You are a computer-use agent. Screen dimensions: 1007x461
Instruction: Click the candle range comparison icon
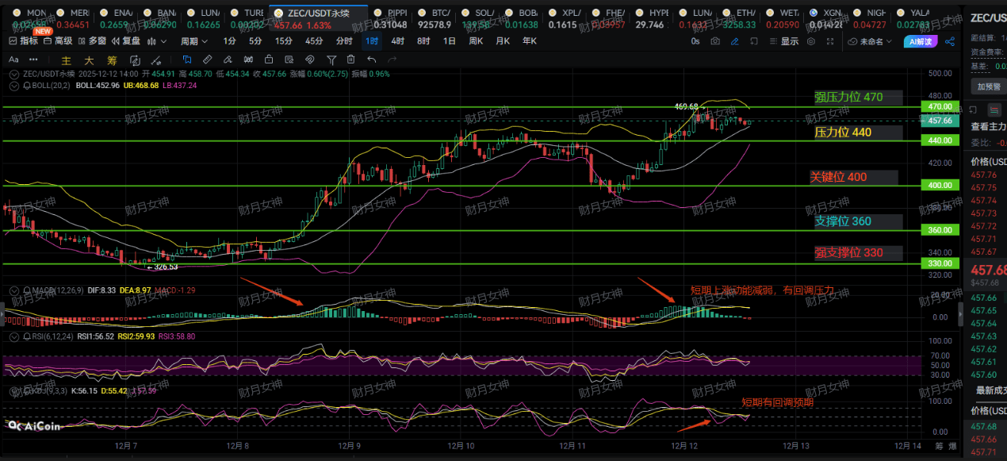point(249,60)
